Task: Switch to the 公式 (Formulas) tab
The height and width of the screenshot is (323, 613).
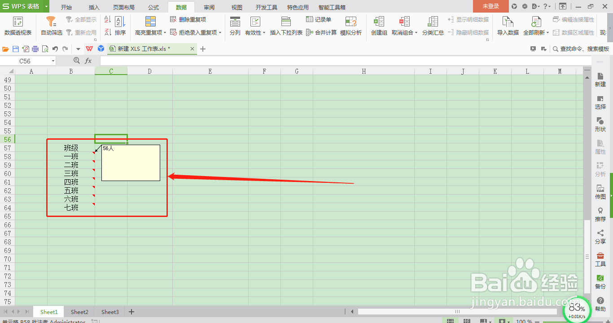Action: pos(153,7)
